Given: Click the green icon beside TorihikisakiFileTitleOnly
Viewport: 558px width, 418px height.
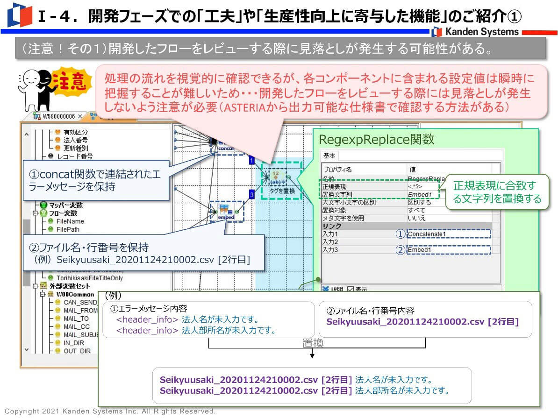Looking at the screenshot, I should pos(50,278).
